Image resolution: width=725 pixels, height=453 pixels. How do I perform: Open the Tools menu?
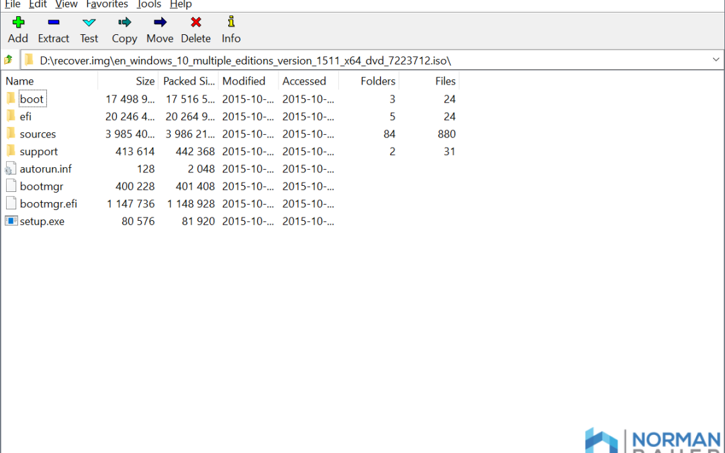(x=149, y=4)
